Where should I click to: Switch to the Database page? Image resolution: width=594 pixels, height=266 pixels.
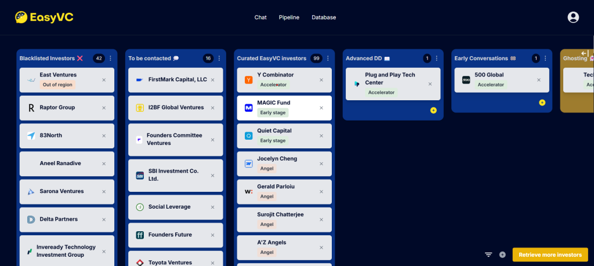(324, 17)
